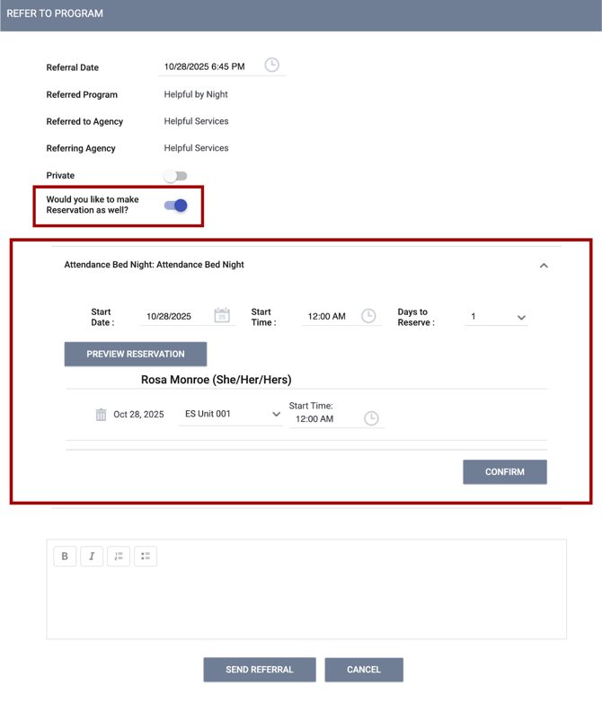Apply bold formatting in the notes editor
Screen dimensions: 602x711
65,557
